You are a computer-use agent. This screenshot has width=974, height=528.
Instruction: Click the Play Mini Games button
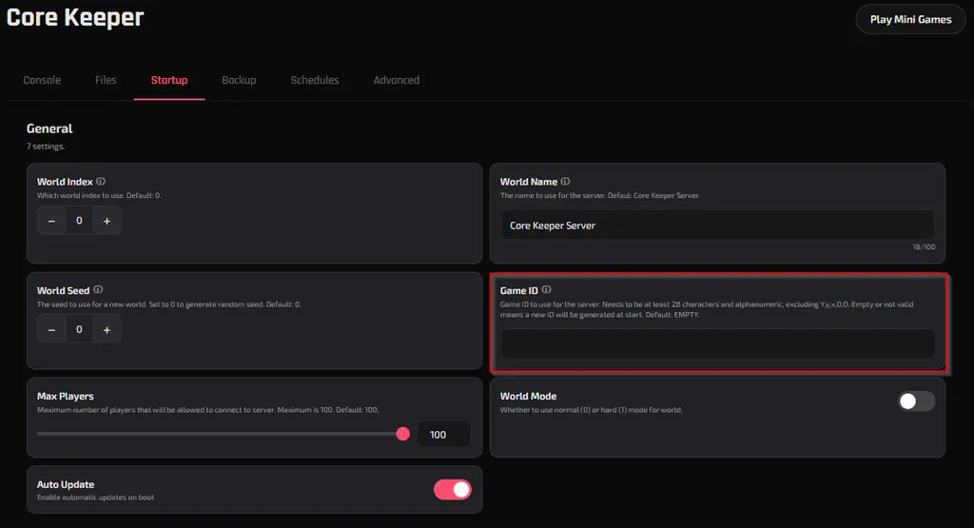pyautogui.click(x=910, y=19)
